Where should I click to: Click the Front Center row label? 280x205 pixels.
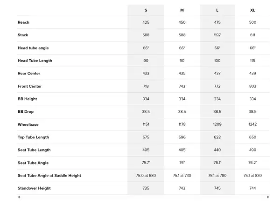[x=30, y=86]
